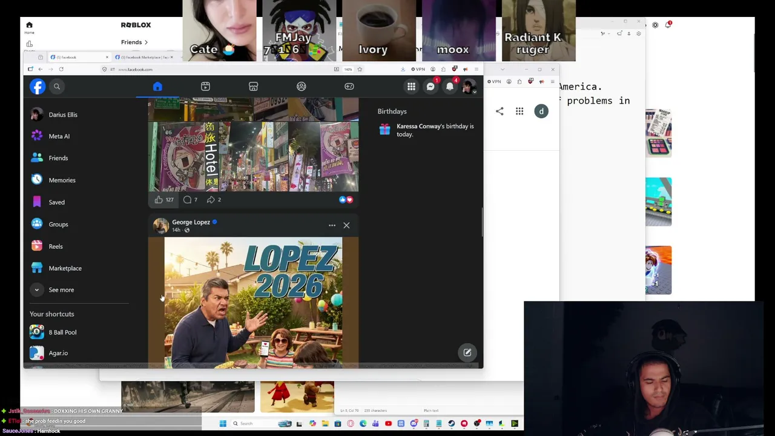Open the browser downloads arrow
This screenshot has height=436, width=775.
(x=403, y=69)
